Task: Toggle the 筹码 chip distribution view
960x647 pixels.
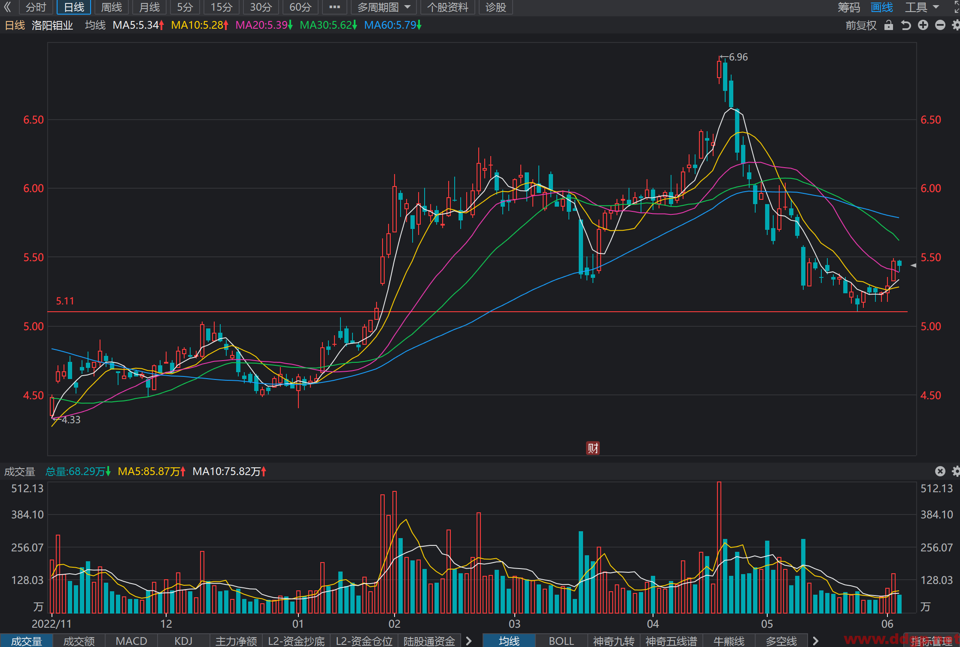Action: click(848, 7)
